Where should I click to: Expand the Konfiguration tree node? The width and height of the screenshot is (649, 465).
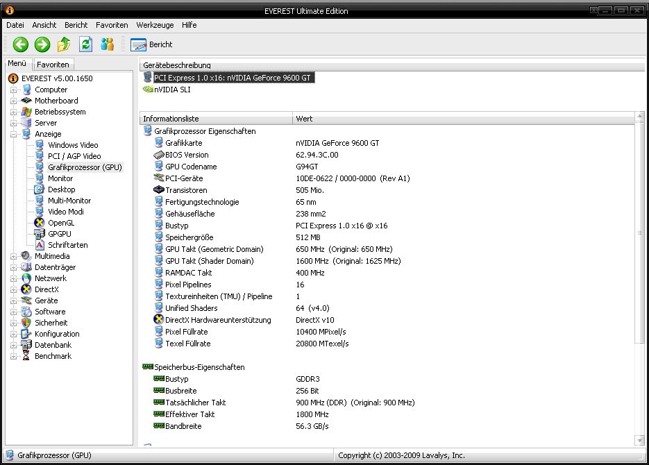tap(13, 335)
